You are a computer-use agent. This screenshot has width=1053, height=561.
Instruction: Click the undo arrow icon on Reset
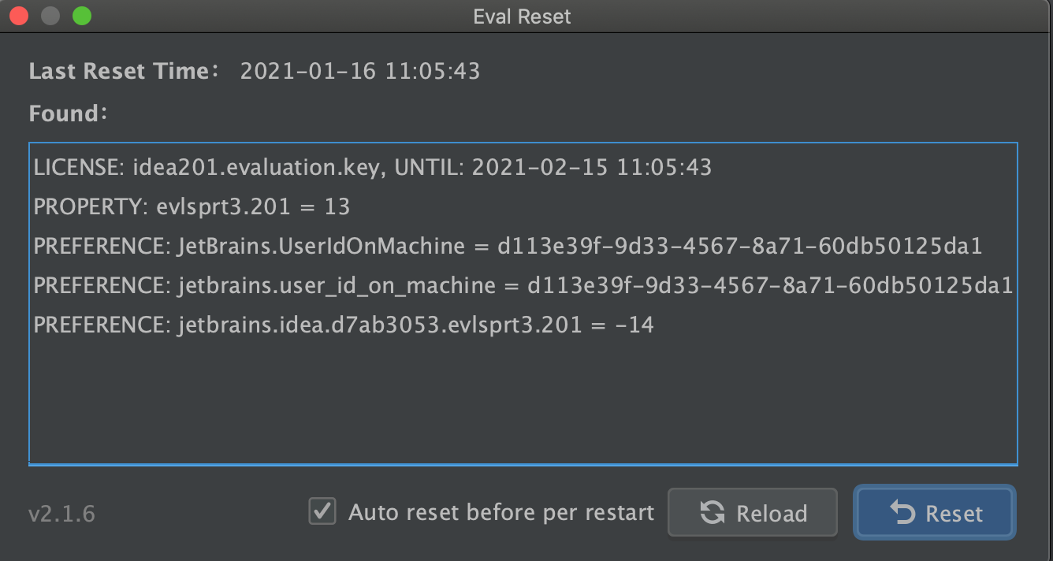(902, 514)
